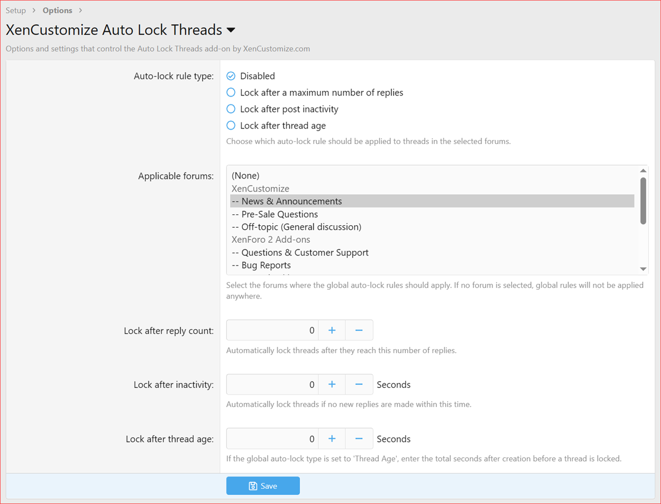Focus the Lock after inactivity input field
This screenshot has height=504, width=661.
pyautogui.click(x=272, y=385)
